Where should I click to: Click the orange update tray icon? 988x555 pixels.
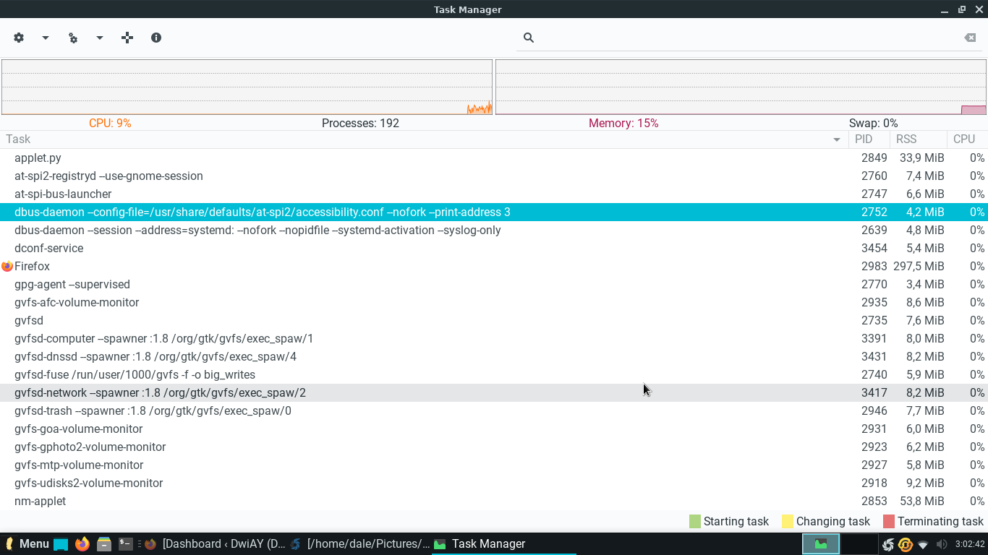pos(906,544)
